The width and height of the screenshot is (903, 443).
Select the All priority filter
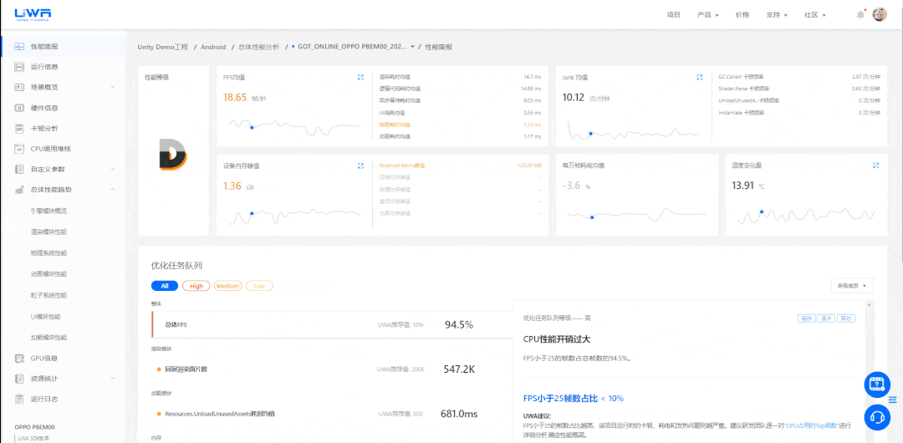coord(164,286)
